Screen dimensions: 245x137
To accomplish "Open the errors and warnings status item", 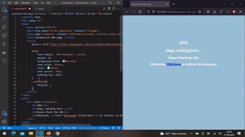I will (7, 128).
